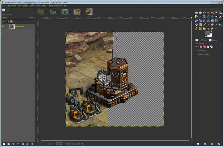
Task: Switch to the Tool Options tab
Action: (x=202, y=40)
